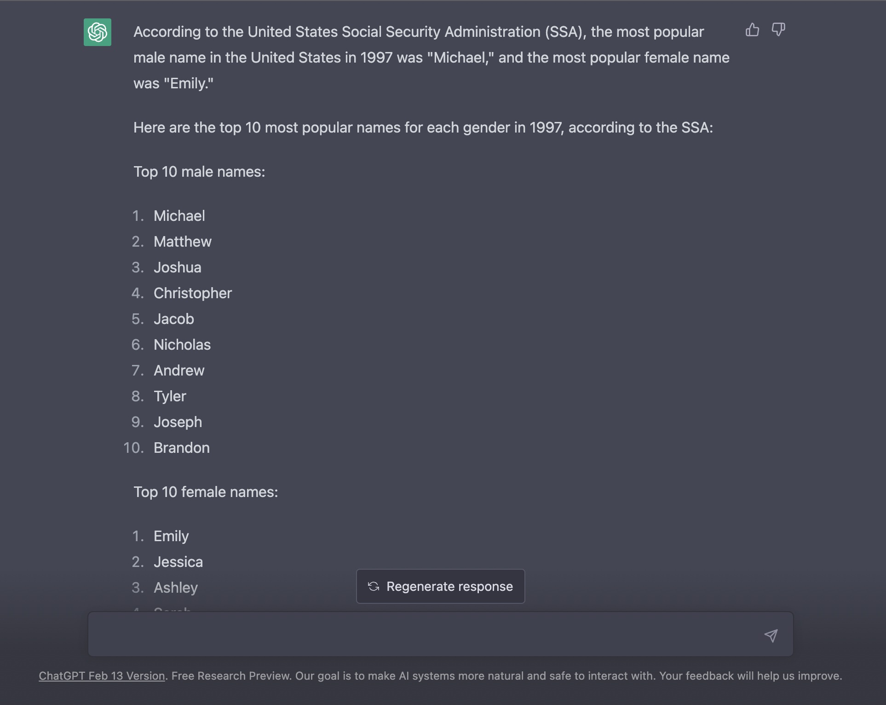Image resolution: width=886 pixels, height=705 pixels.
Task: Click the Top 10 male names heading
Action: pos(199,172)
